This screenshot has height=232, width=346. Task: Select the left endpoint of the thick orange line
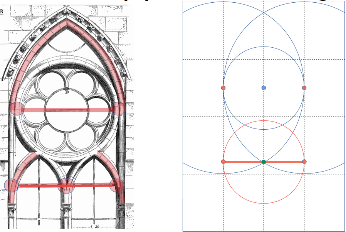coord(223,162)
